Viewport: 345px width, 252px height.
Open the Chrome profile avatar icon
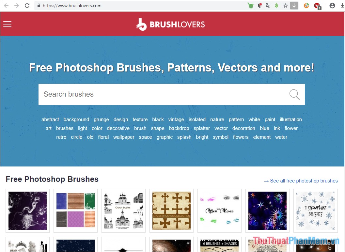click(332, 6)
